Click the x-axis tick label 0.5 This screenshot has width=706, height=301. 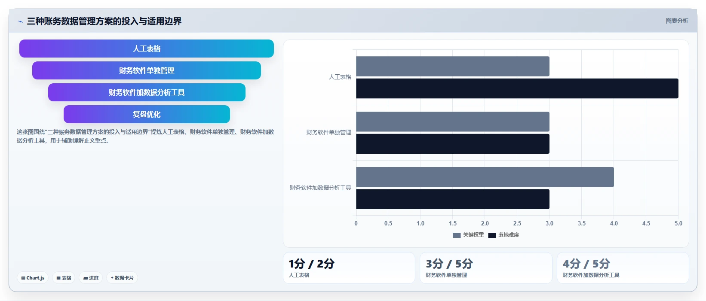[x=388, y=223]
